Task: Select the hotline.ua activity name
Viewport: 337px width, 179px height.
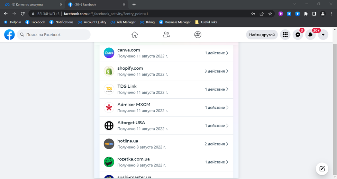Action: click(128, 141)
